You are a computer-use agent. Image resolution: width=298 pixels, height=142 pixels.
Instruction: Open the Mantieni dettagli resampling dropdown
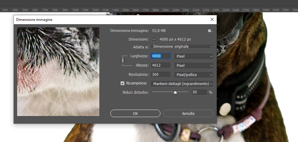click(x=182, y=84)
